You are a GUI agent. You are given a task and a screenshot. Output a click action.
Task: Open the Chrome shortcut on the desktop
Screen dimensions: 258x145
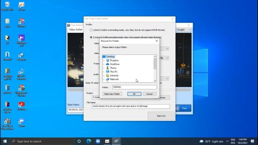click(x=21, y=23)
